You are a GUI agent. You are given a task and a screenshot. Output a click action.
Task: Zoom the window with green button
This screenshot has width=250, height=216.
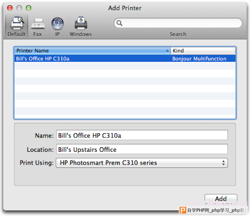29,8
